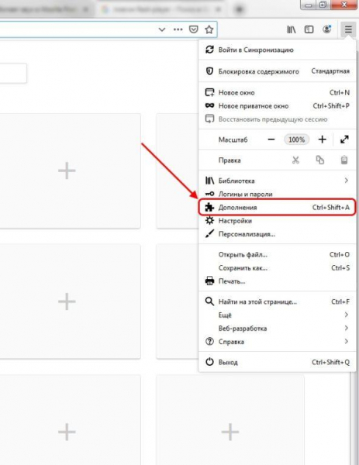Open page actions three-dot menu
This screenshot has height=465, width=359.
(x=178, y=29)
